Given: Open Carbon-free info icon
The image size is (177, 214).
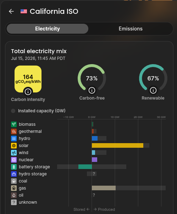Looking at the screenshot, I should click(x=92, y=90).
